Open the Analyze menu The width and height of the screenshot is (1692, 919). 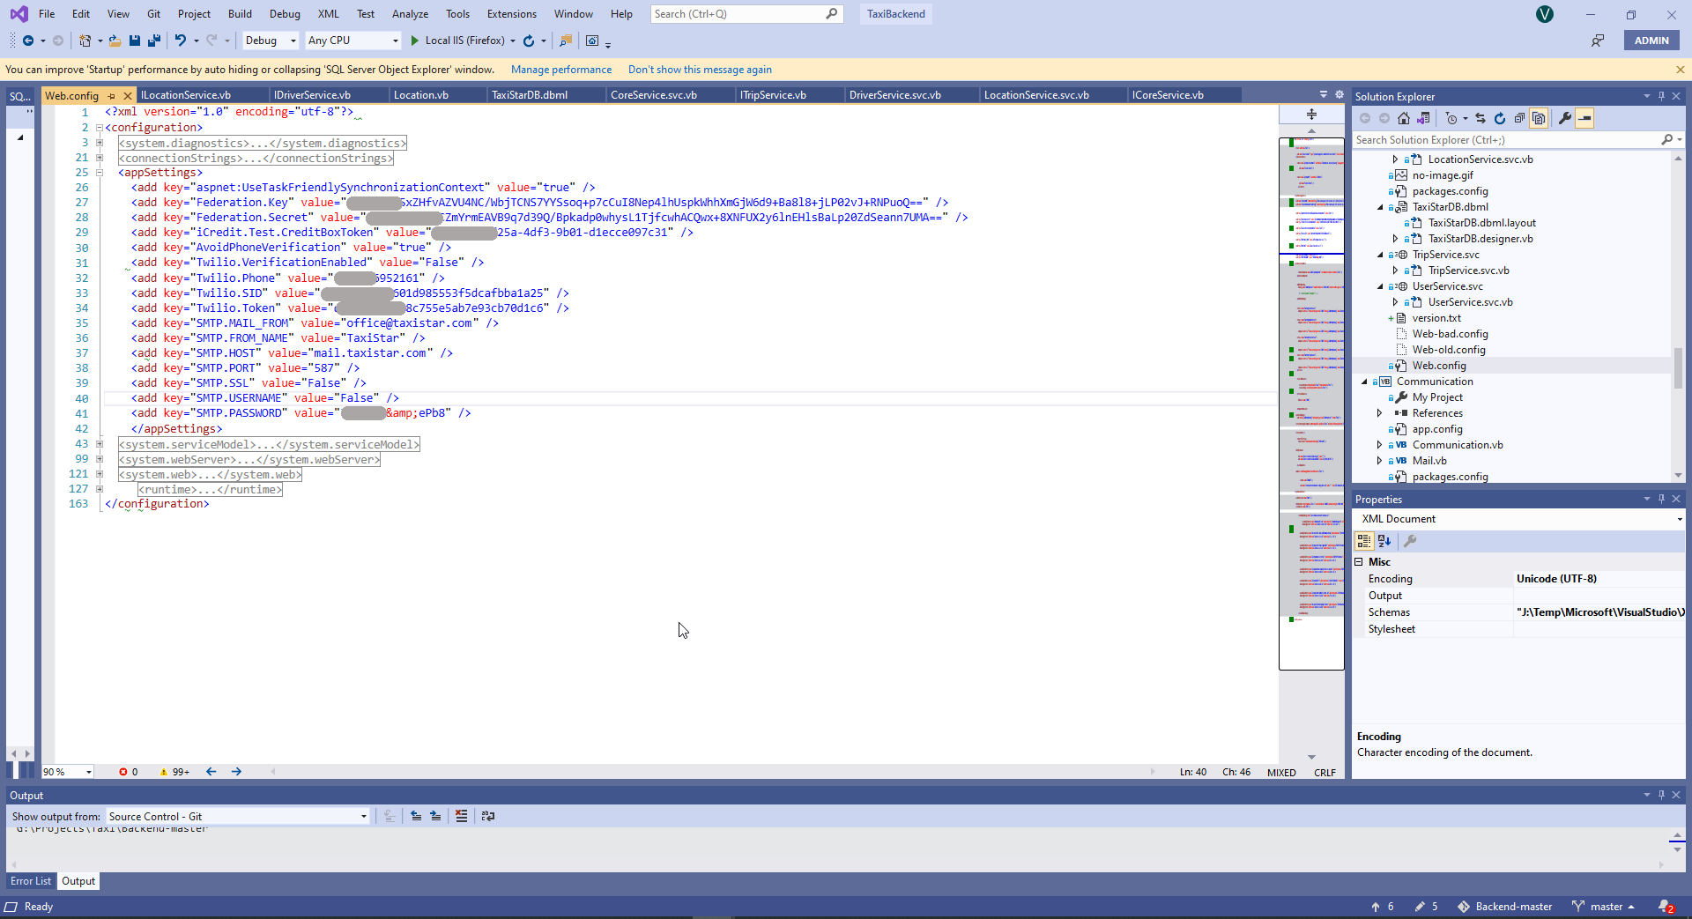(x=411, y=14)
